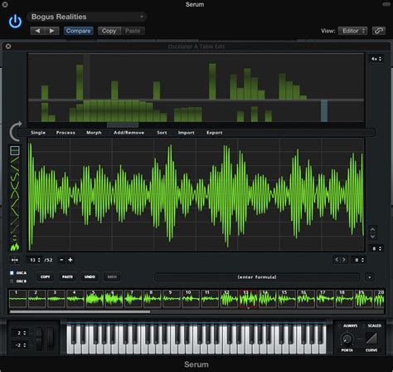Open the Add/Remove menu
Screen dimensions: 393x372
pos(129,133)
